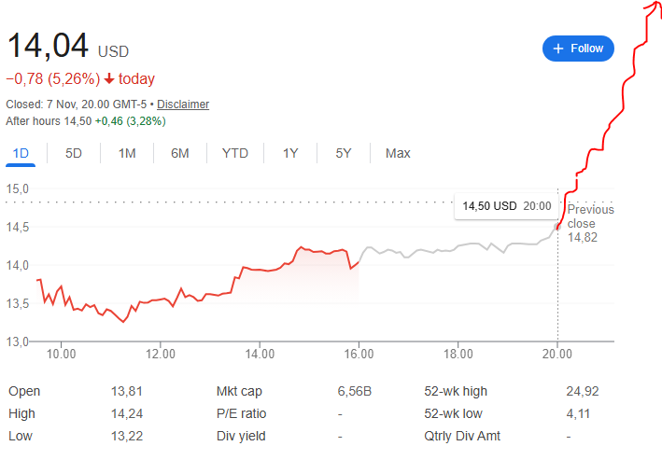Select the 1Y range tab
The width and height of the screenshot is (662, 460).
pyautogui.click(x=290, y=153)
